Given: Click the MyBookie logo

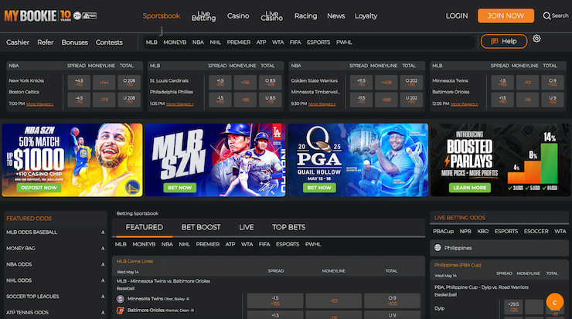Looking at the screenshot, I should pos(31,15).
